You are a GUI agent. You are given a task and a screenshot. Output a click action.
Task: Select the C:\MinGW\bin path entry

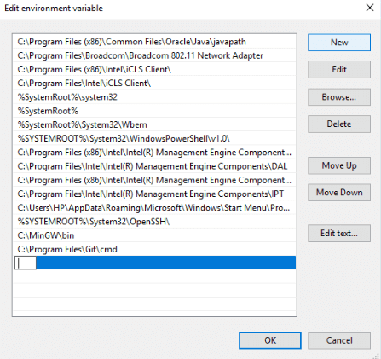tap(154, 235)
